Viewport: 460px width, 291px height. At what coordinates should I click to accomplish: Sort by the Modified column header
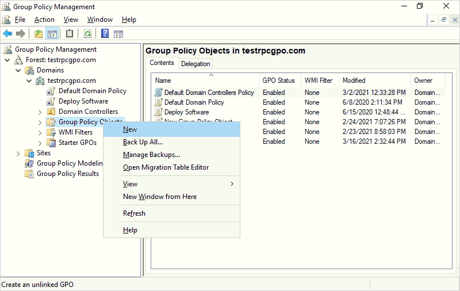pos(354,81)
